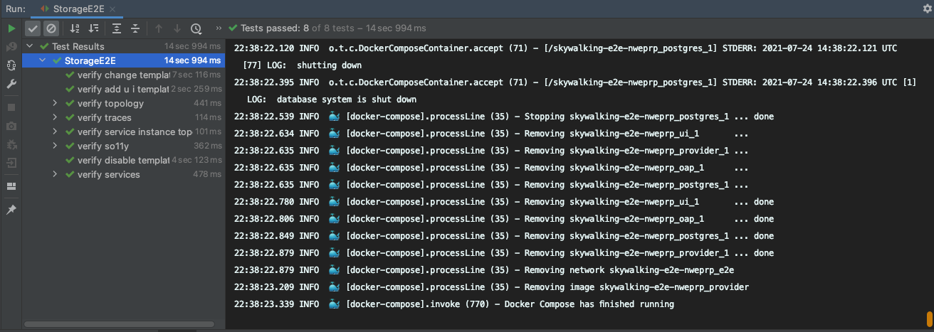Show more toolbar actions chevron
The width and height of the screenshot is (934, 332).
(x=219, y=28)
